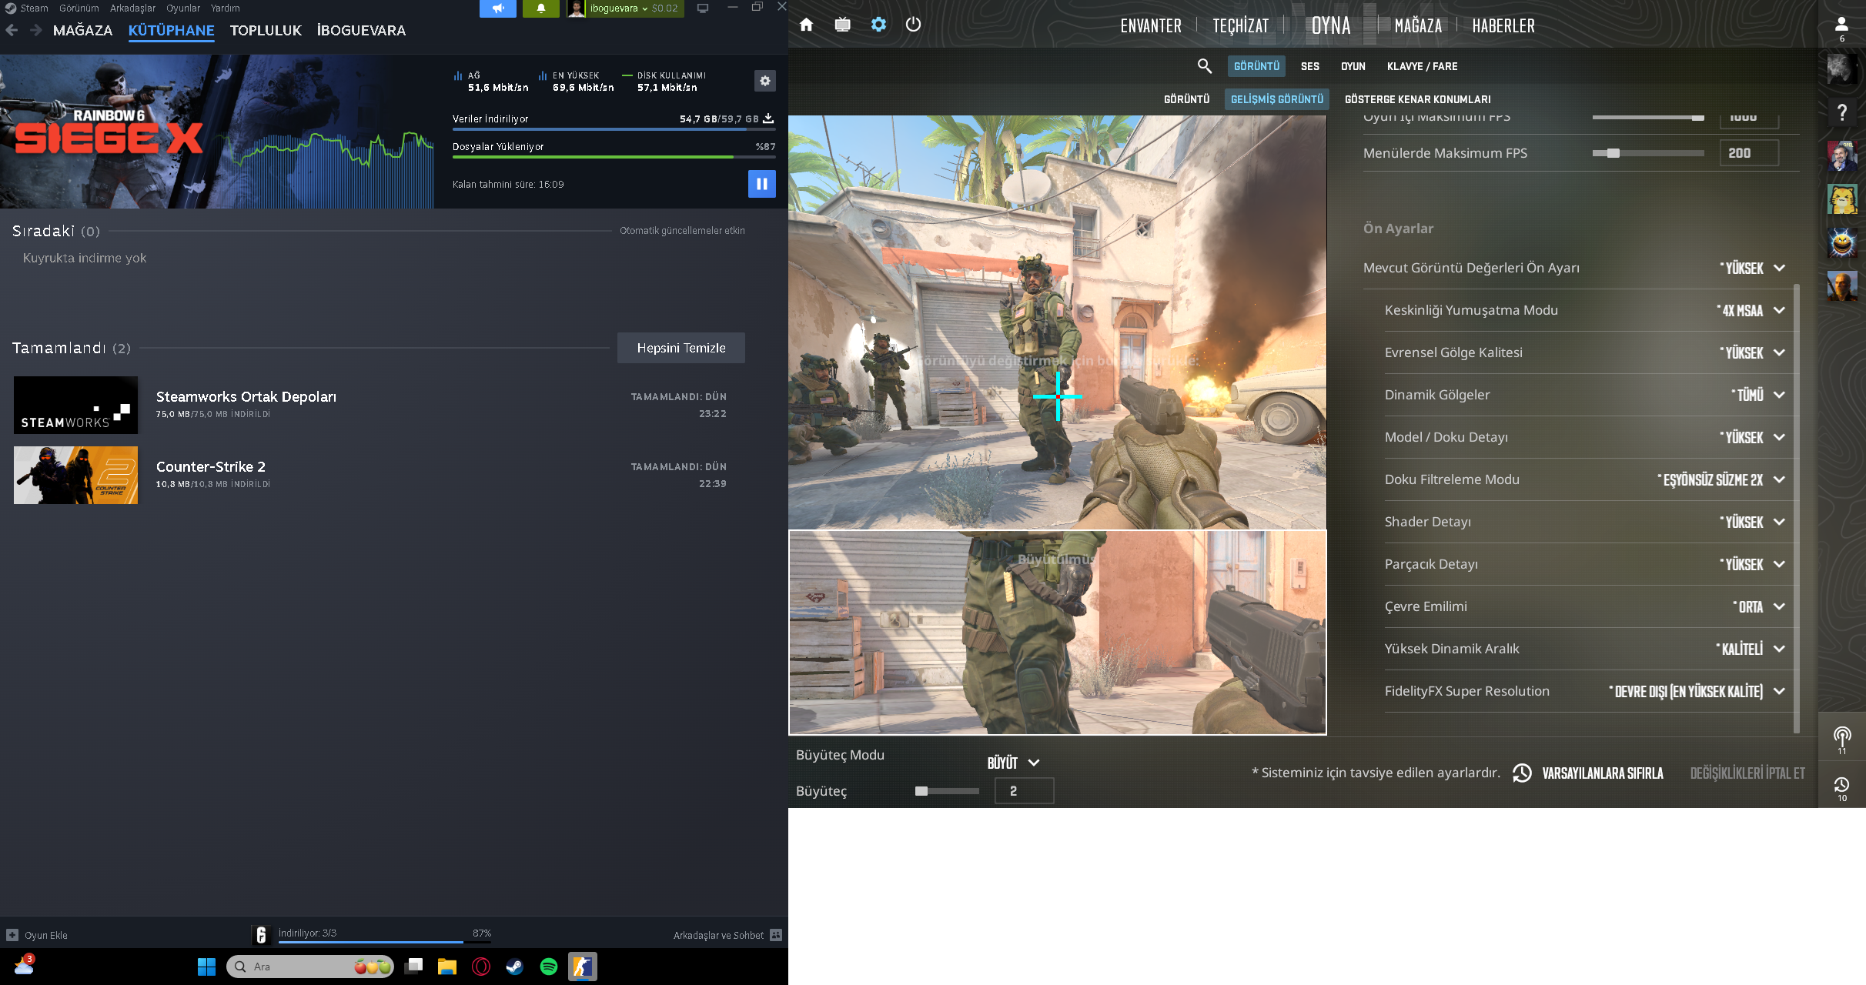Viewport: 1866px width, 985px height.
Task: Click DEĞİŞİKLİKLERİ İPTAL ET button
Action: [x=1747, y=773]
